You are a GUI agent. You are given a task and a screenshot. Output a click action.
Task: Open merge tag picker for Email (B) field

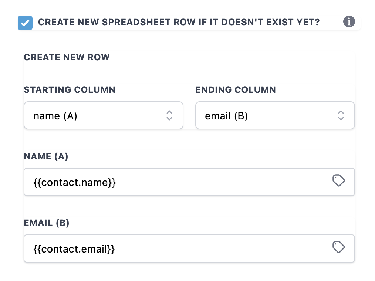click(x=338, y=247)
